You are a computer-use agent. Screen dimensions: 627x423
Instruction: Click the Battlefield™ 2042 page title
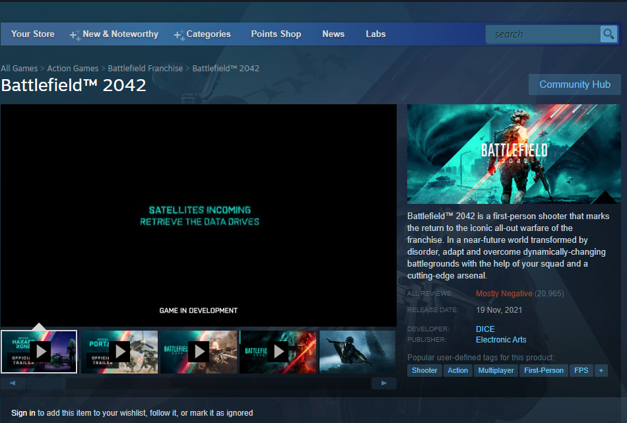click(73, 85)
